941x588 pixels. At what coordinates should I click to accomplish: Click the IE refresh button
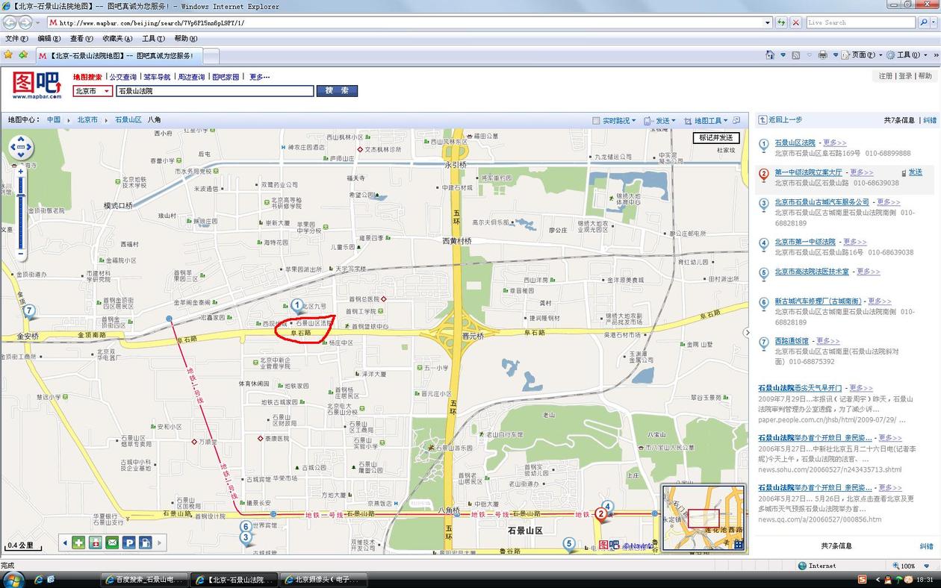point(781,22)
